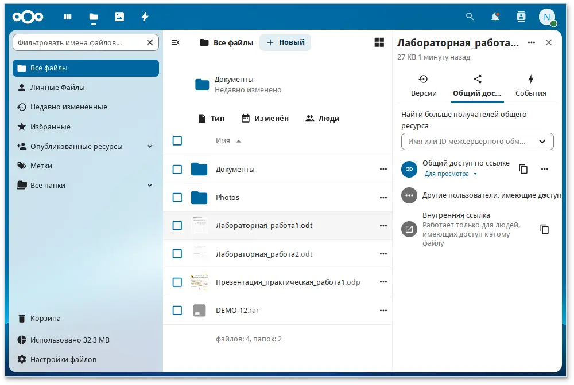Open the Dashboard grid icon

click(67, 17)
